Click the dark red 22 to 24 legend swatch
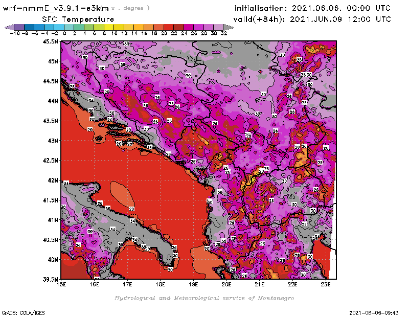Image resolution: width=409 pixels, height=316 pixels. 178,27
